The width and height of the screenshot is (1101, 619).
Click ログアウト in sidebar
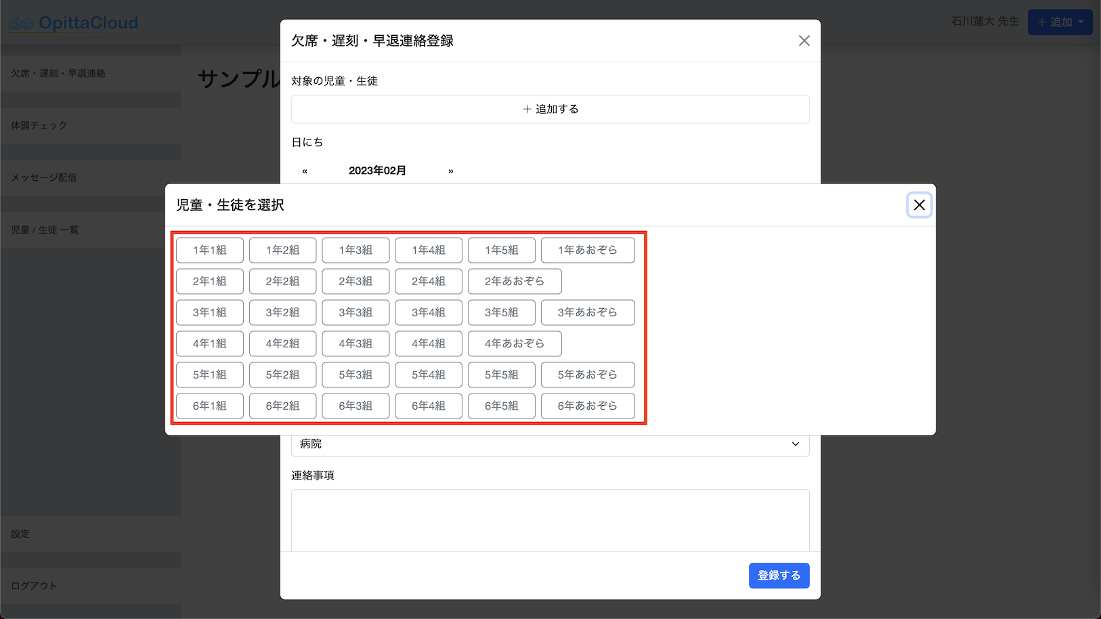tap(90, 586)
